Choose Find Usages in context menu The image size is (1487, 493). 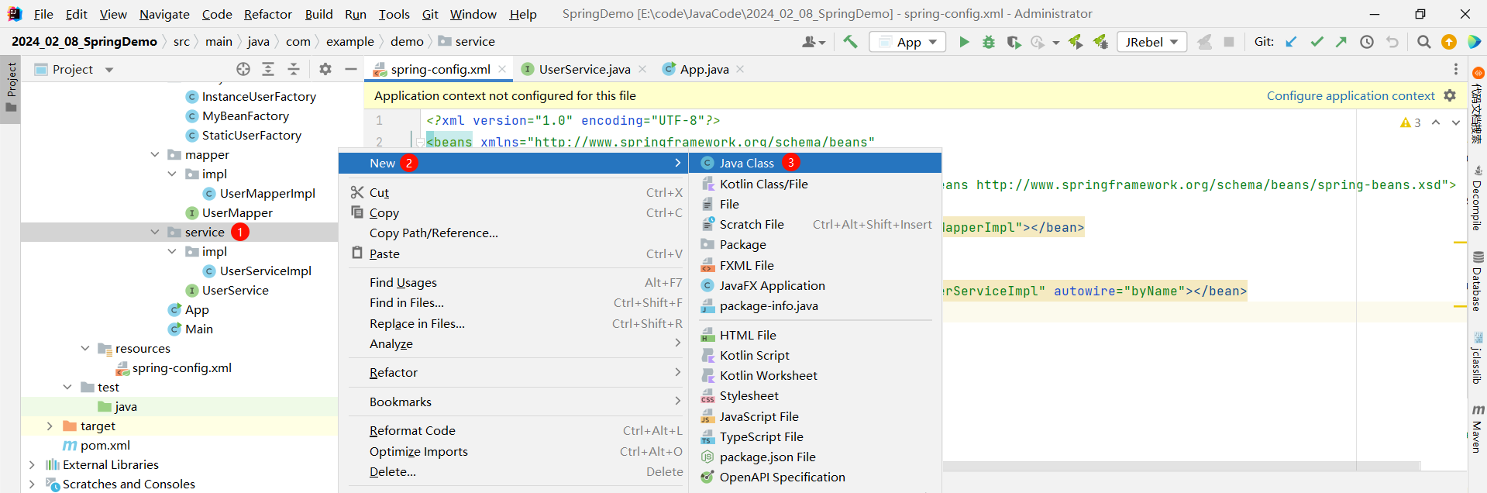pyautogui.click(x=514, y=282)
